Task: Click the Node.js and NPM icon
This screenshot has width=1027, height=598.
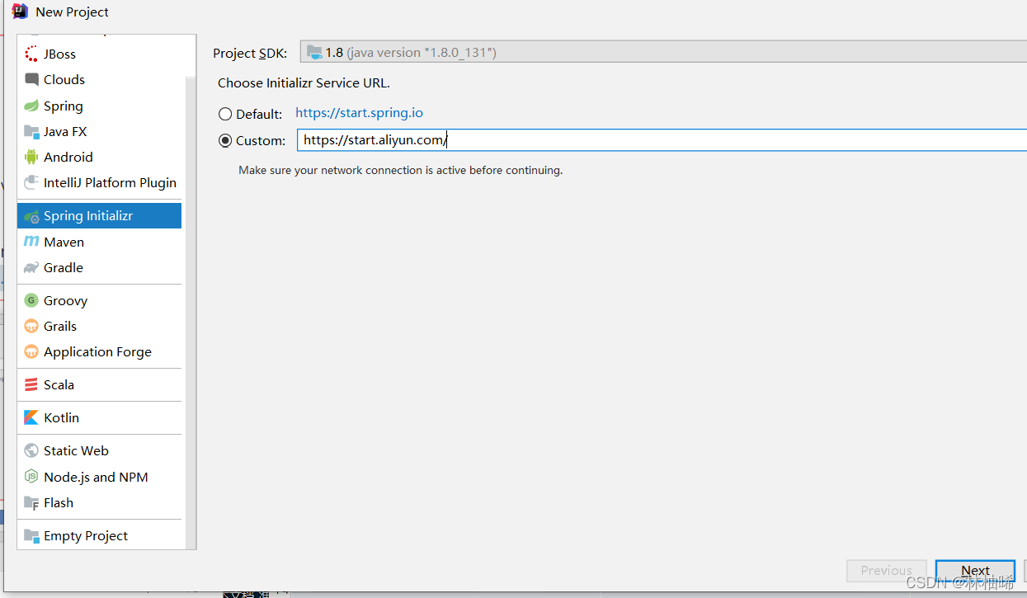Action: coord(31,477)
